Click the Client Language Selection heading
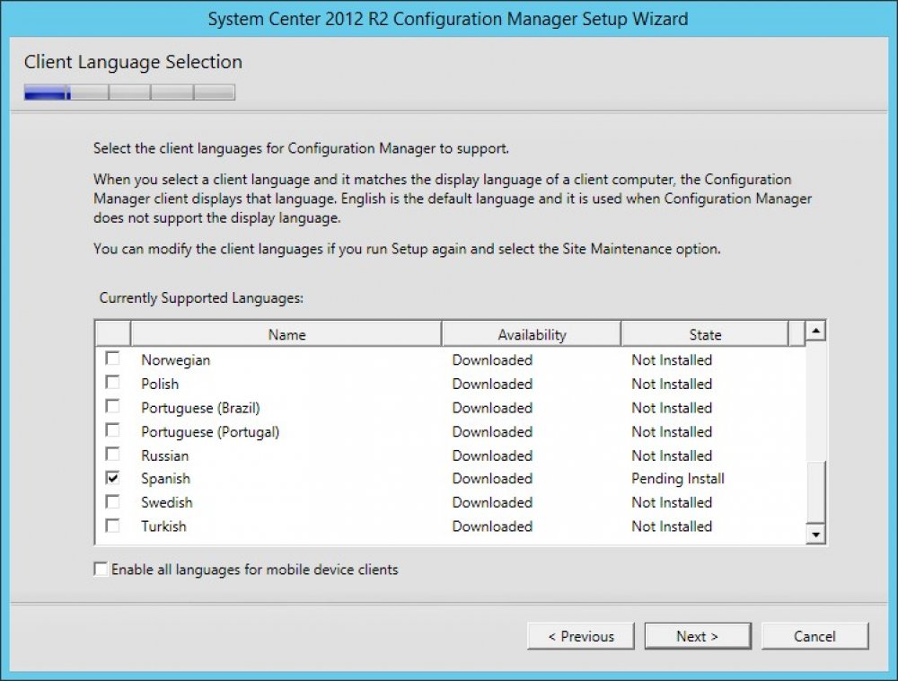Image resolution: width=898 pixels, height=681 pixels. pyautogui.click(x=133, y=62)
